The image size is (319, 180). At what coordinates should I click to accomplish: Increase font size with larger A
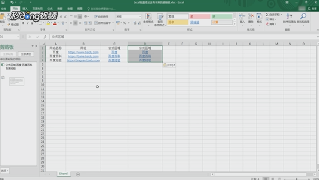click(x=61, y=16)
